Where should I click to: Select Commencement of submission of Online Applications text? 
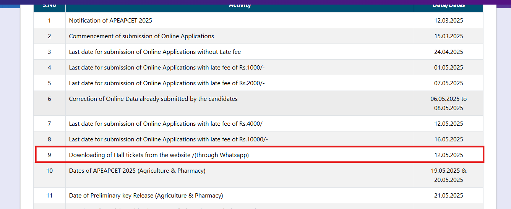coord(141,36)
